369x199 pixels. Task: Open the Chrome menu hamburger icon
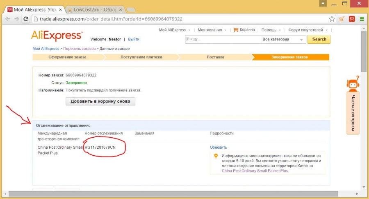[362, 19]
